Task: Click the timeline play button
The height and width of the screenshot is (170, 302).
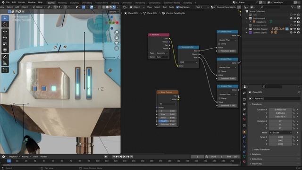Action: click(x=124, y=157)
